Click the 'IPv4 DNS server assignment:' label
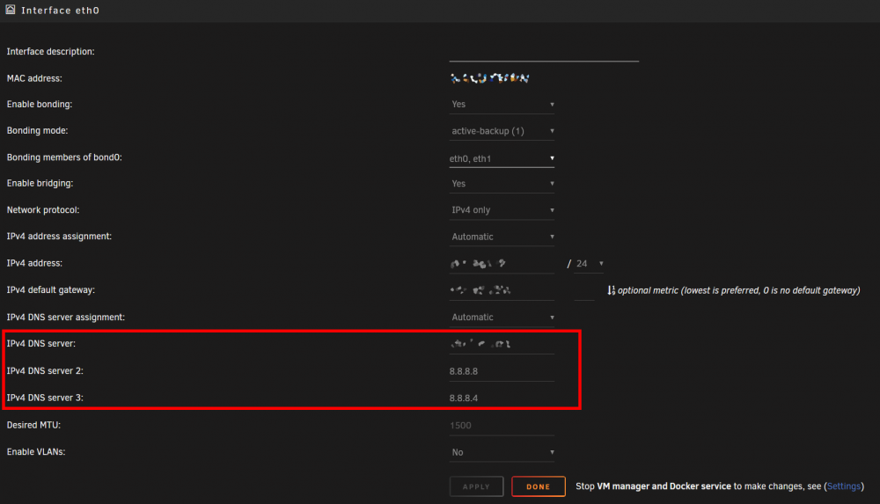The width and height of the screenshot is (880, 504). click(66, 317)
